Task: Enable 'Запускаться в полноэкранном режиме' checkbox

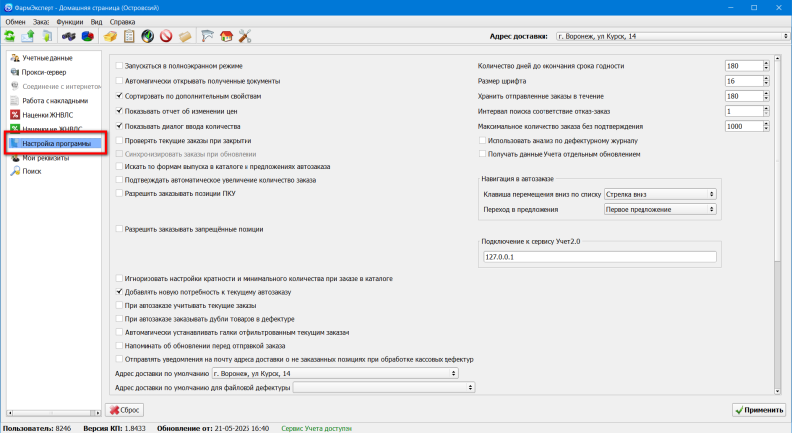Action: (120, 66)
